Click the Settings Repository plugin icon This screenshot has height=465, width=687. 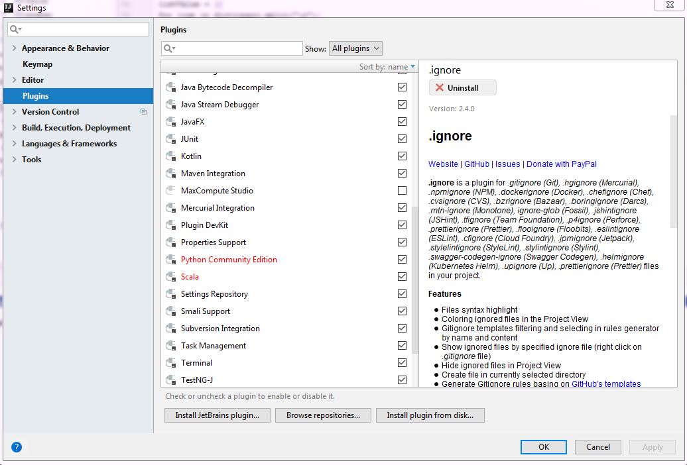pyautogui.click(x=171, y=294)
